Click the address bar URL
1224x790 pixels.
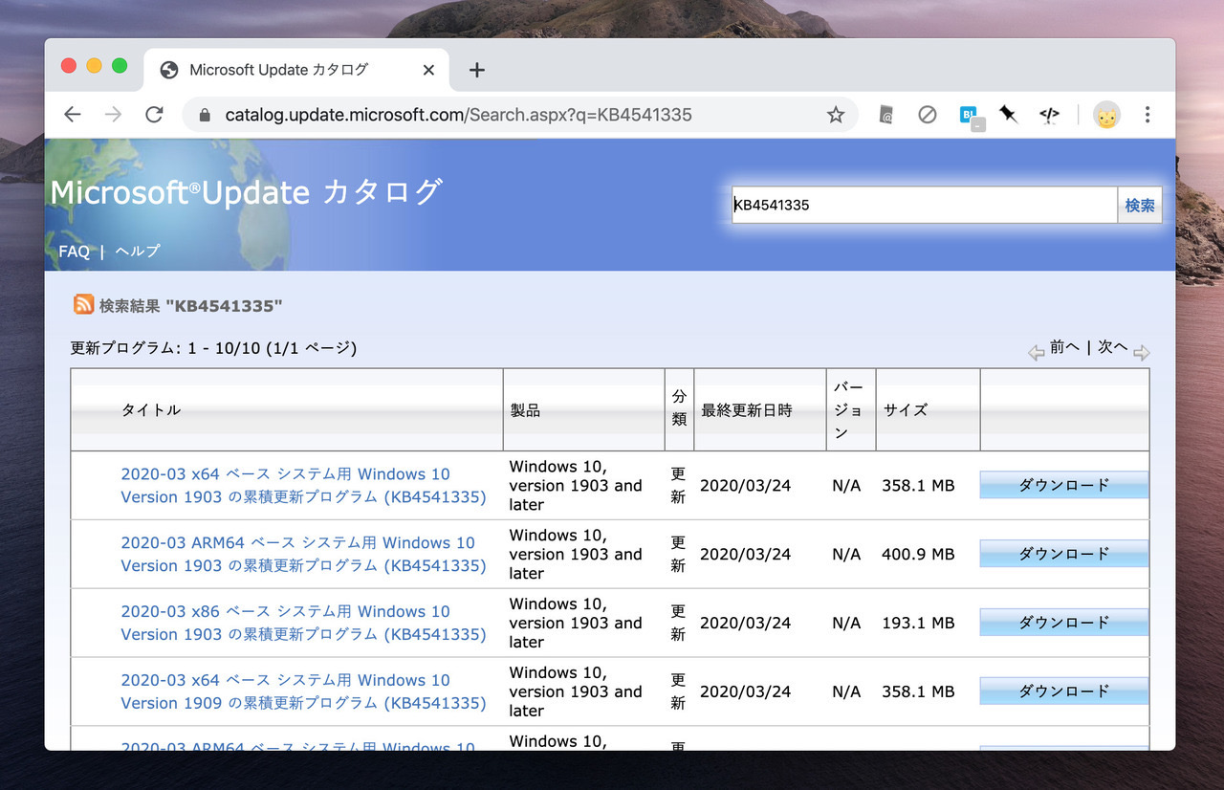point(459,115)
